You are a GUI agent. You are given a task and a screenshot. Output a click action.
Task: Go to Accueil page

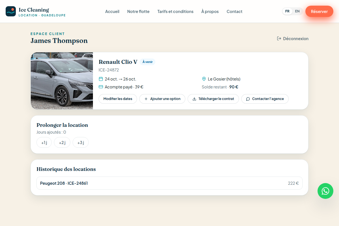click(x=112, y=12)
